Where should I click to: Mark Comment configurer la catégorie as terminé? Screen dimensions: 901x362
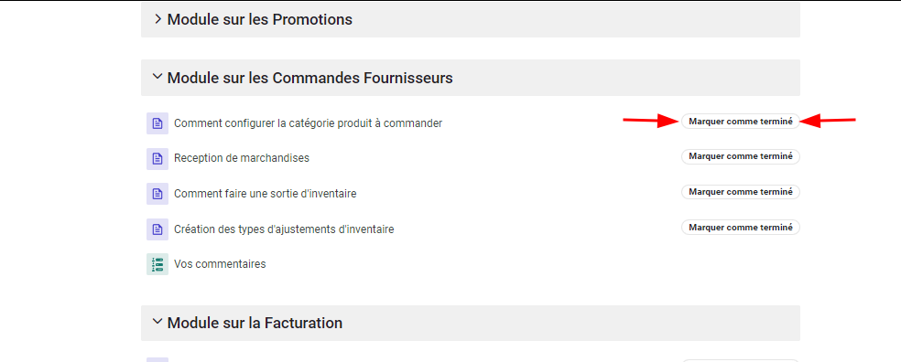(x=741, y=121)
